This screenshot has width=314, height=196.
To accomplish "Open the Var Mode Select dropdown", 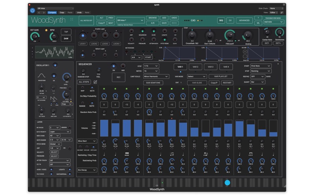I will (197, 76).
